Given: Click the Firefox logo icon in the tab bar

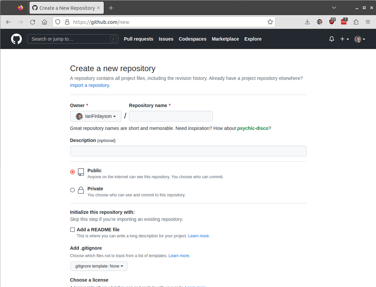Looking at the screenshot, I should (x=20, y=8).
